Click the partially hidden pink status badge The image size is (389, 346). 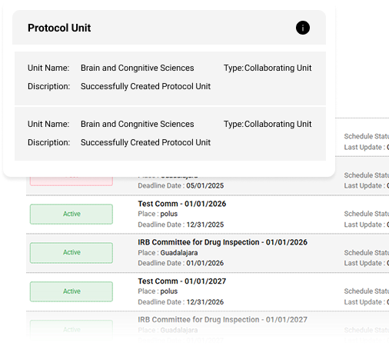click(x=71, y=181)
